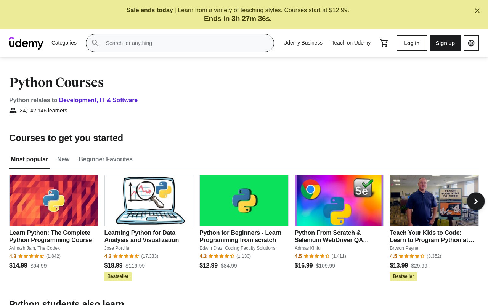Click the $16.99 price
The height and width of the screenshot is (305, 488).
(304, 266)
